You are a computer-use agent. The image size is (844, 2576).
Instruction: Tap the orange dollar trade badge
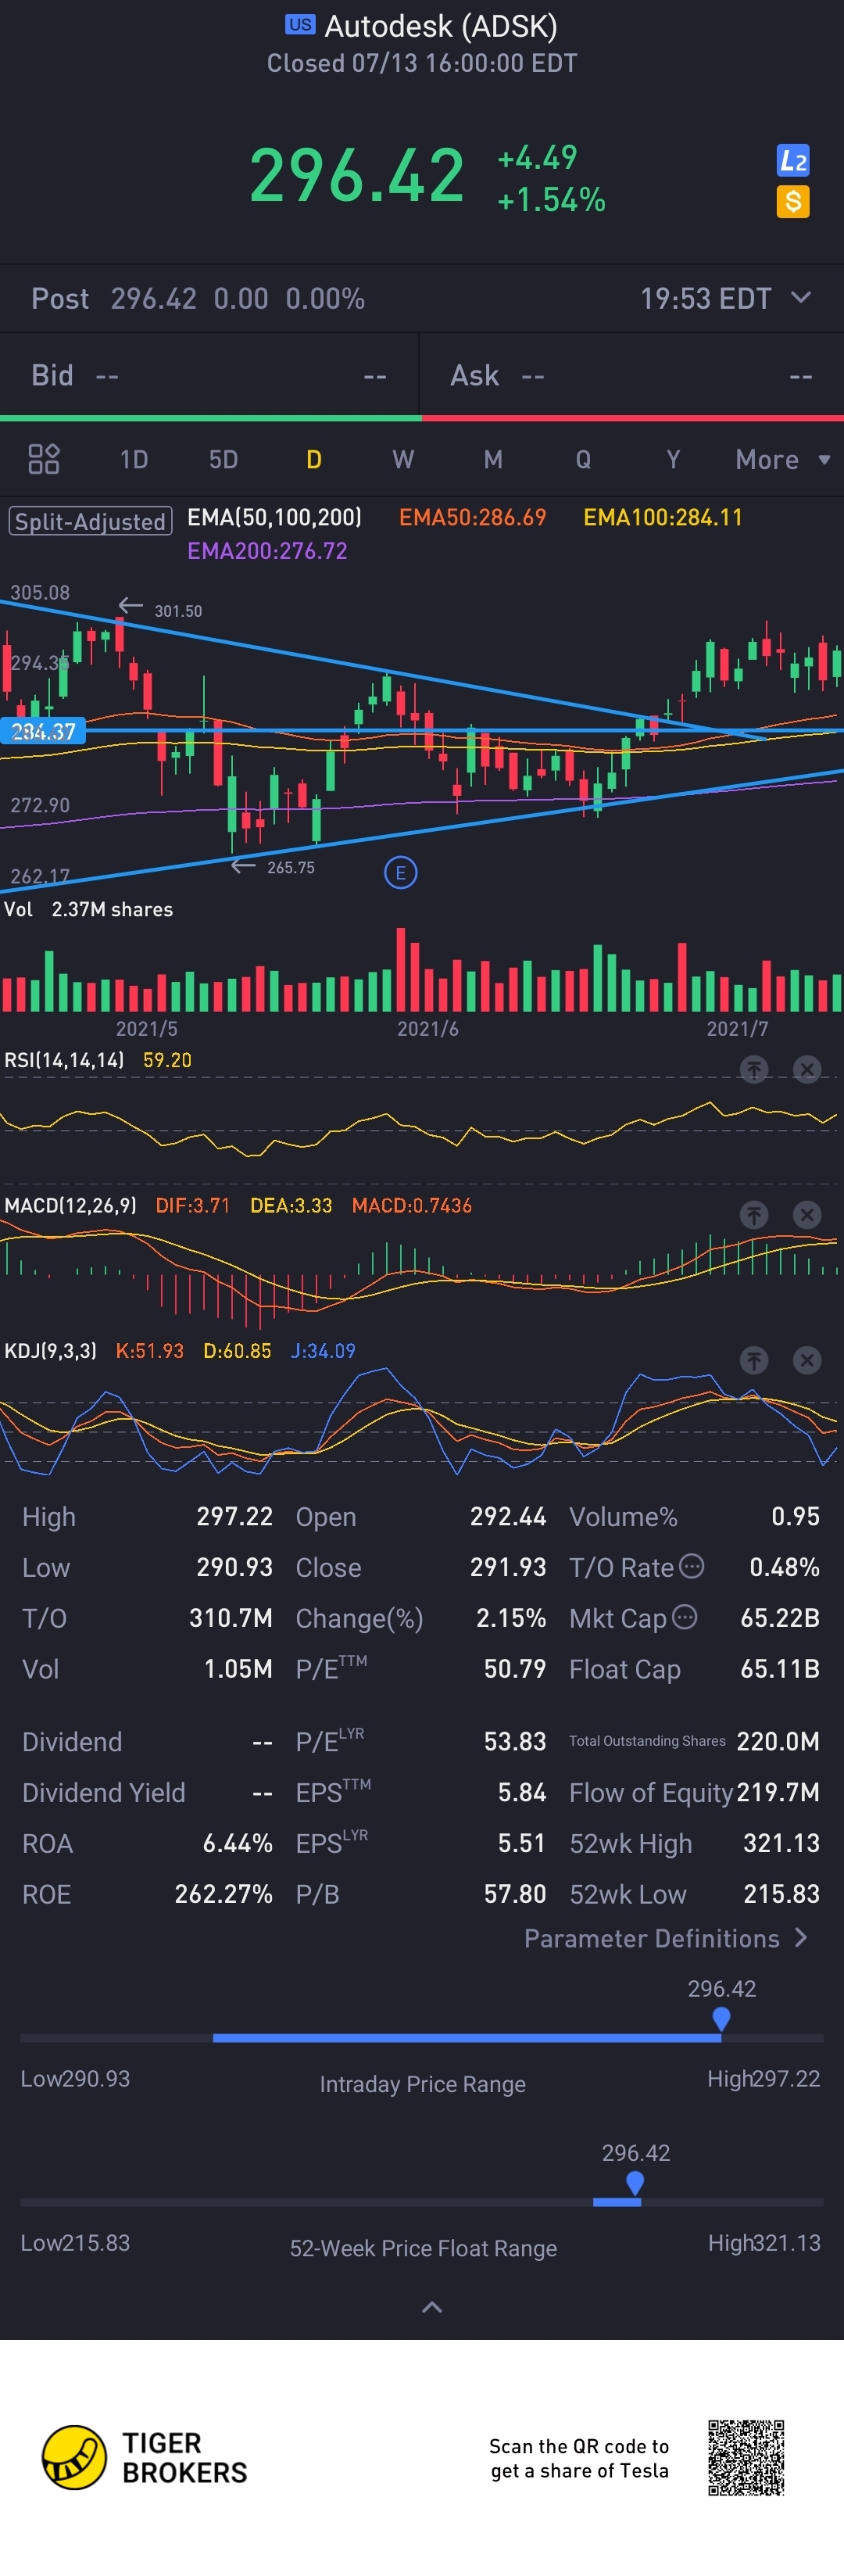click(x=793, y=202)
